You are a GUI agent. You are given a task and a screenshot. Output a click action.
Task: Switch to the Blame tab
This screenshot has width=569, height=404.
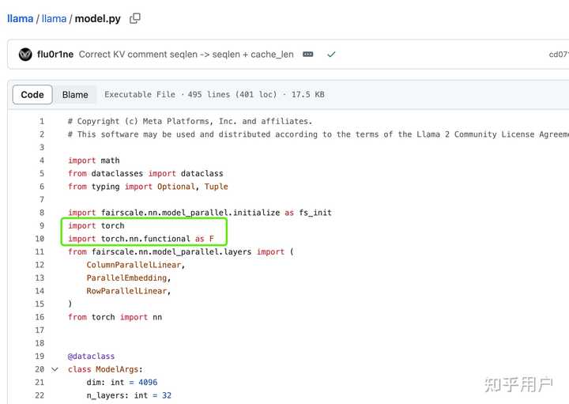click(x=75, y=95)
